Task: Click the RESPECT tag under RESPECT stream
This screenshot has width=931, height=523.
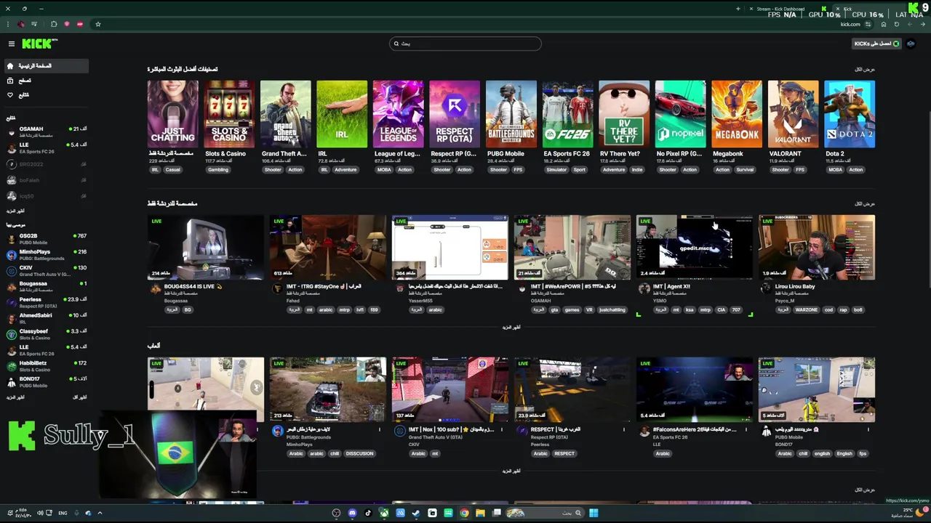Action: point(564,453)
